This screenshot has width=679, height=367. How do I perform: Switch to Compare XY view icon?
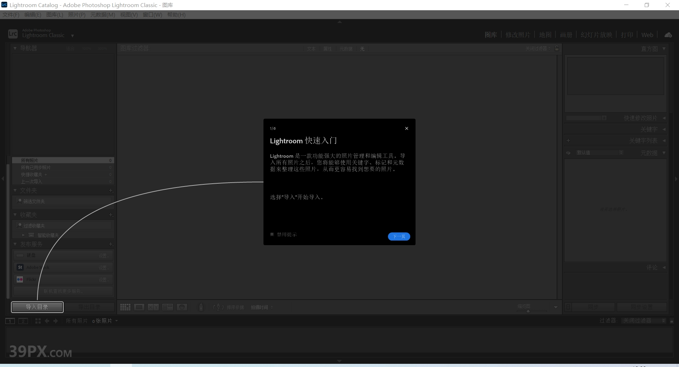(153, 307)
